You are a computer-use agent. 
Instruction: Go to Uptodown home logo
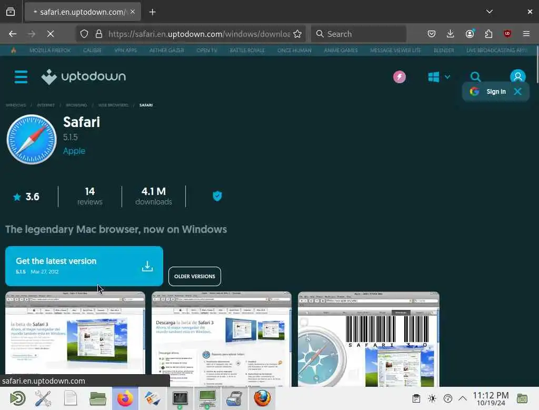(84, 76)
